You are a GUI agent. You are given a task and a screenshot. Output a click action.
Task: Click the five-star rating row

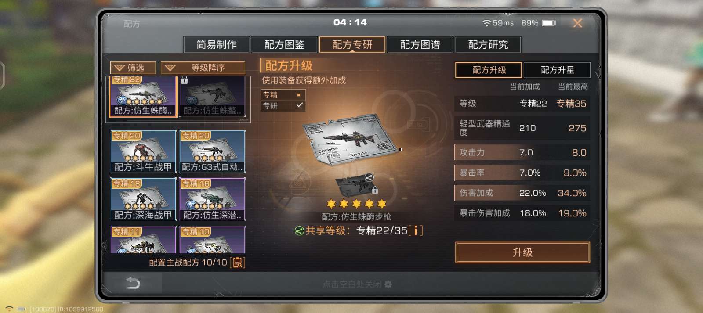click(x=356, y=204)
